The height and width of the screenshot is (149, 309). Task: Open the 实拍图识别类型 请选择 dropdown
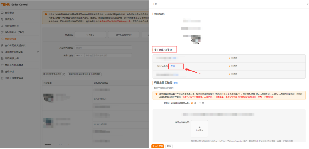[x=103, y=47]
